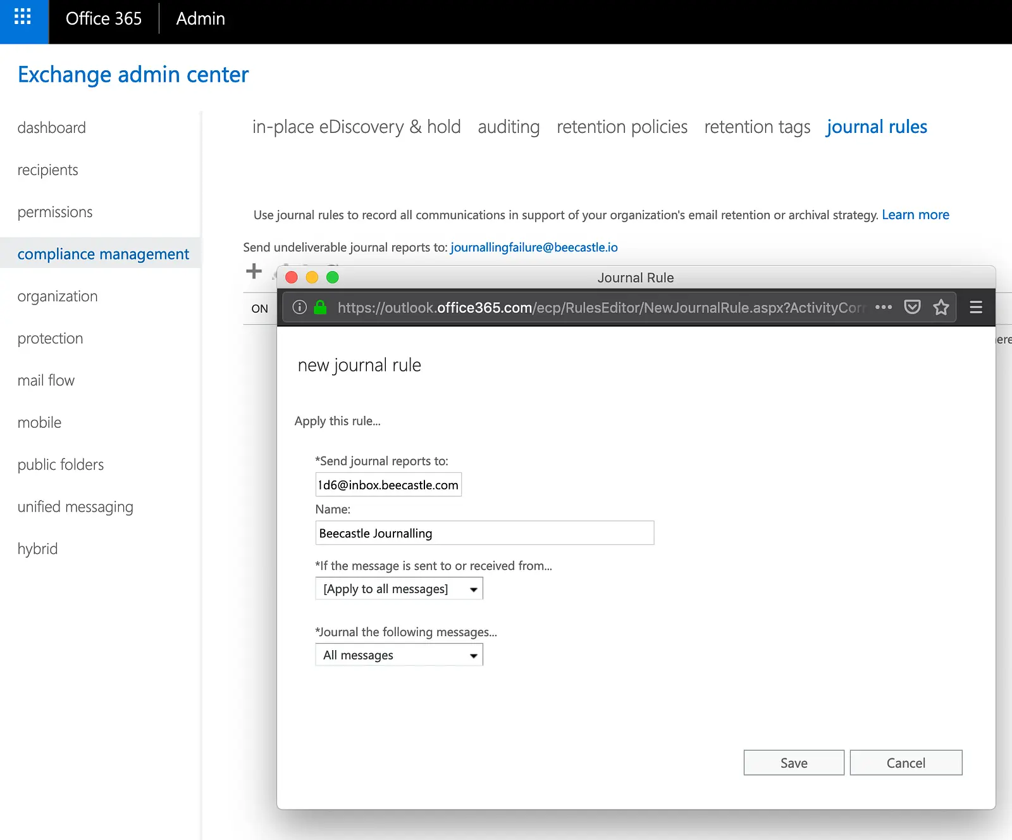Open the retention tags tab
This screenshot has height=840, width=1012.
click(x=757, y=127)
